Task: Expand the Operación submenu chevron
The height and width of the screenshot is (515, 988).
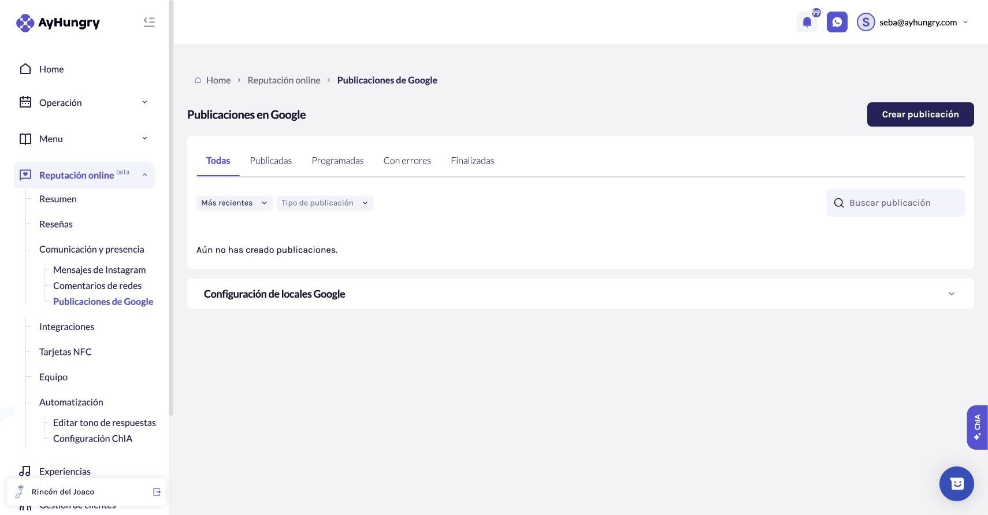Action: [x=144, y=102]
